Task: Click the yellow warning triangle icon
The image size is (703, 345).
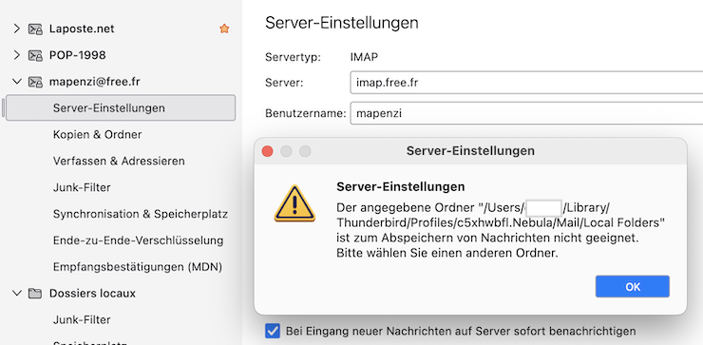Action: point(294,203)
